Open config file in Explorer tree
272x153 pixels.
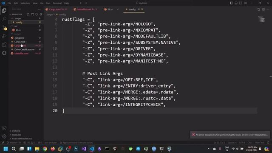(25, 22)
